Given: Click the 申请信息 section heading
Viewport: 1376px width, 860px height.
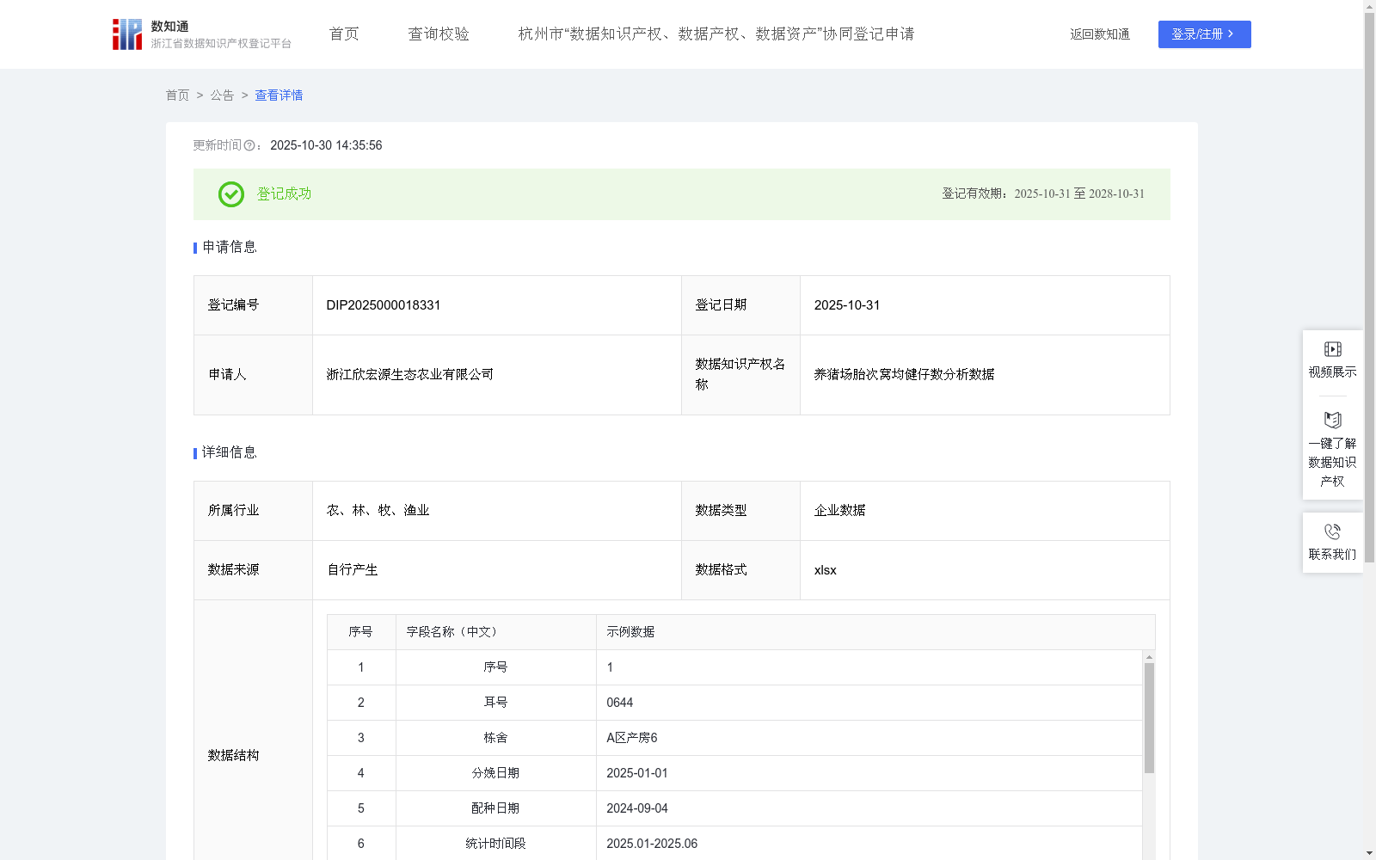Looking at the screenshot, I should pos(230,248).
